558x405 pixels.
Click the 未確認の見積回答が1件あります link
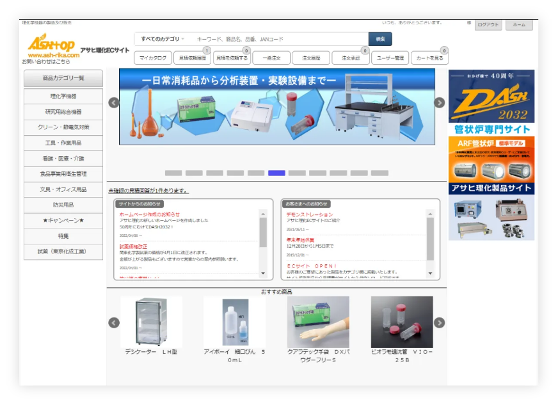pyautogui.click(x=148, y=191)
